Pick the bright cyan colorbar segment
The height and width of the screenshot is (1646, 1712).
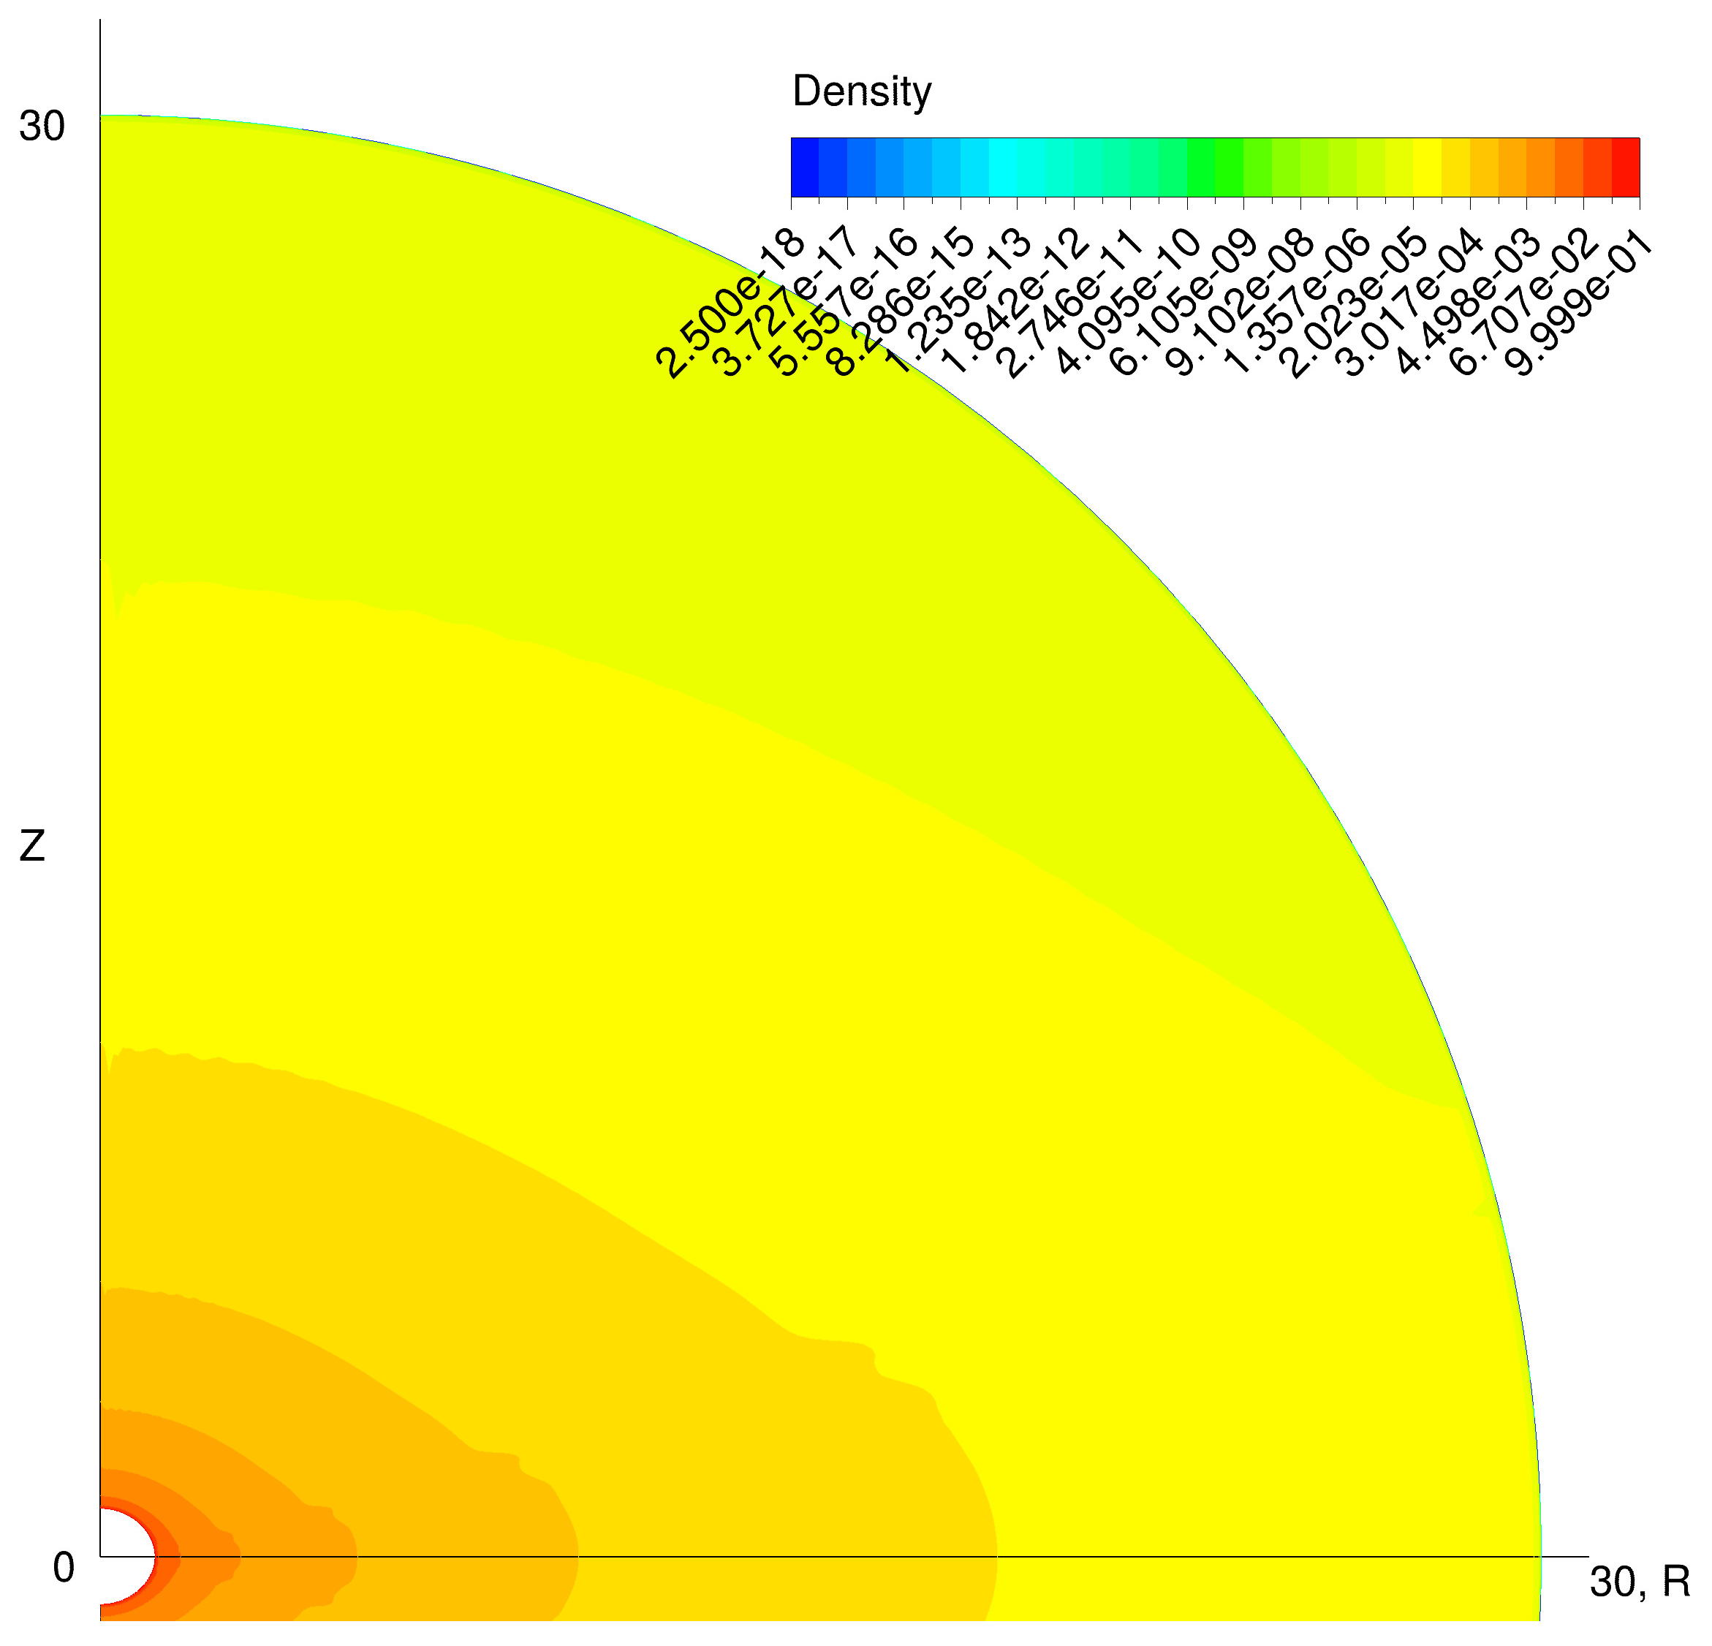[x=1003, y=167]
